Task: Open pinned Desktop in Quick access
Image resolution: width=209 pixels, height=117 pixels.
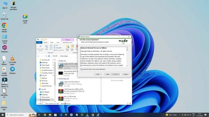Action: pos(45,62)
